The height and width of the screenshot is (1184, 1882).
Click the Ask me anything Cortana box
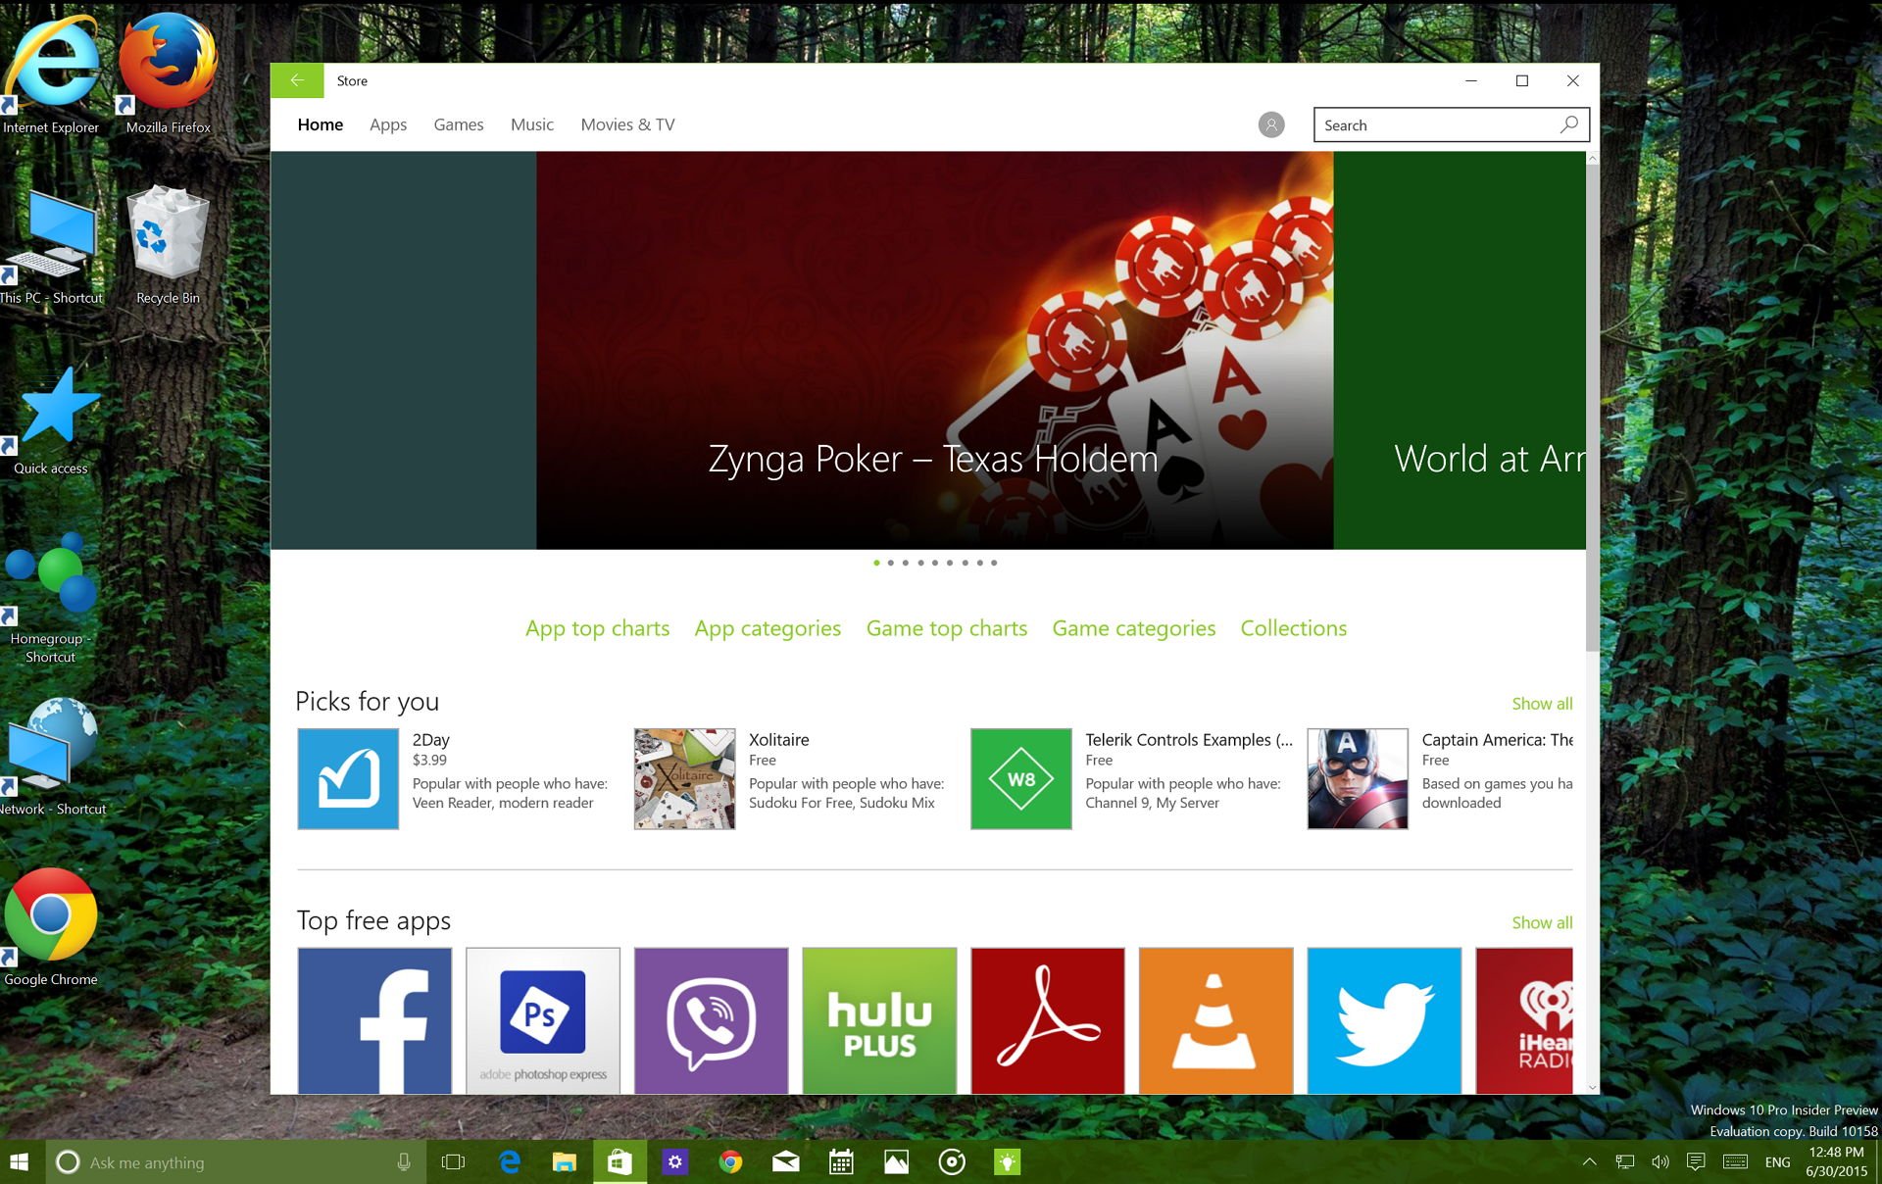235,1162
